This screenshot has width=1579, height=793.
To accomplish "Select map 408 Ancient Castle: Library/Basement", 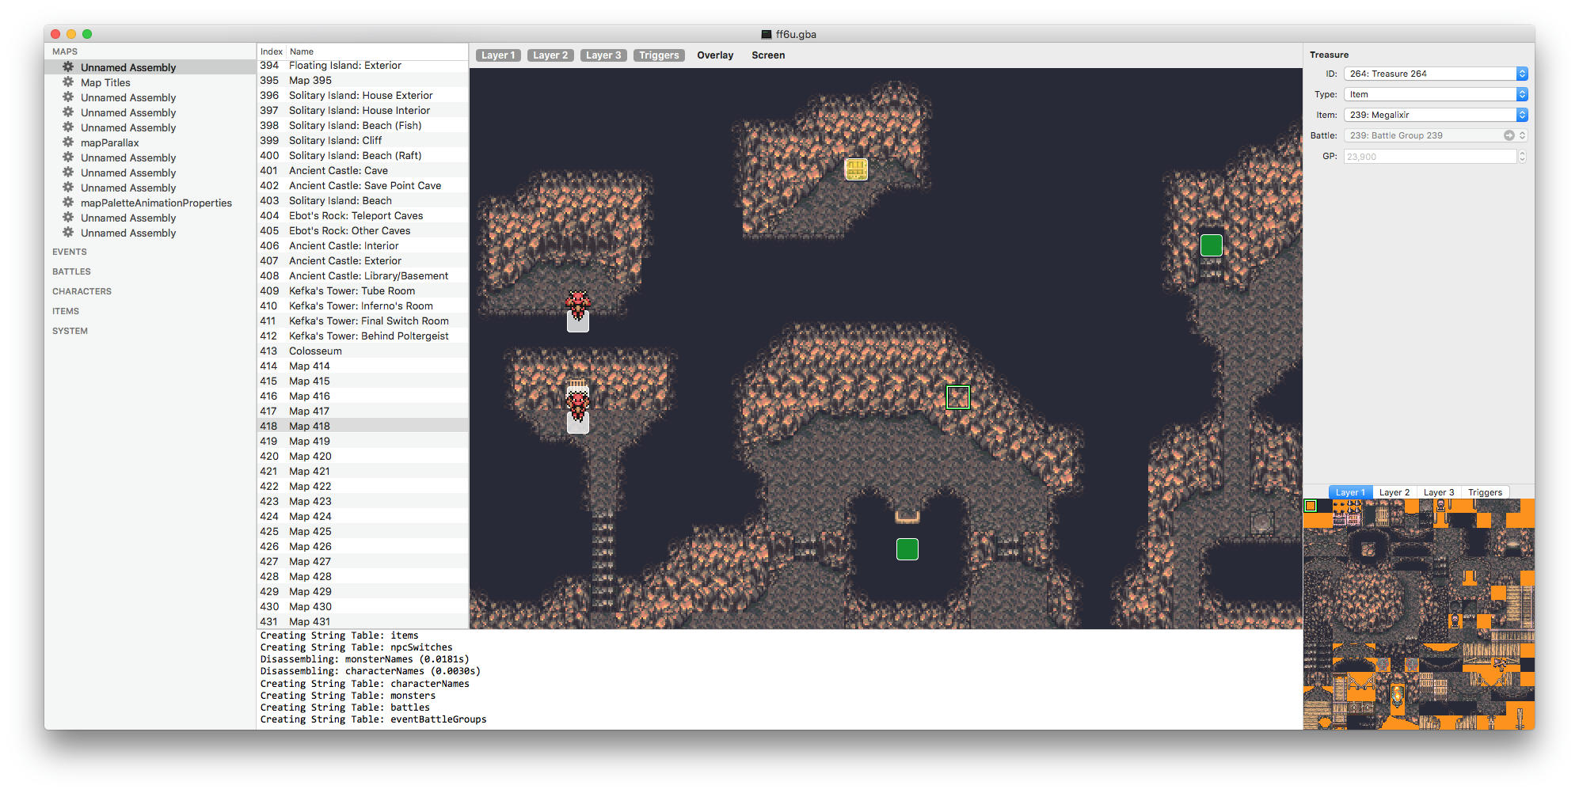I will 363,275.
